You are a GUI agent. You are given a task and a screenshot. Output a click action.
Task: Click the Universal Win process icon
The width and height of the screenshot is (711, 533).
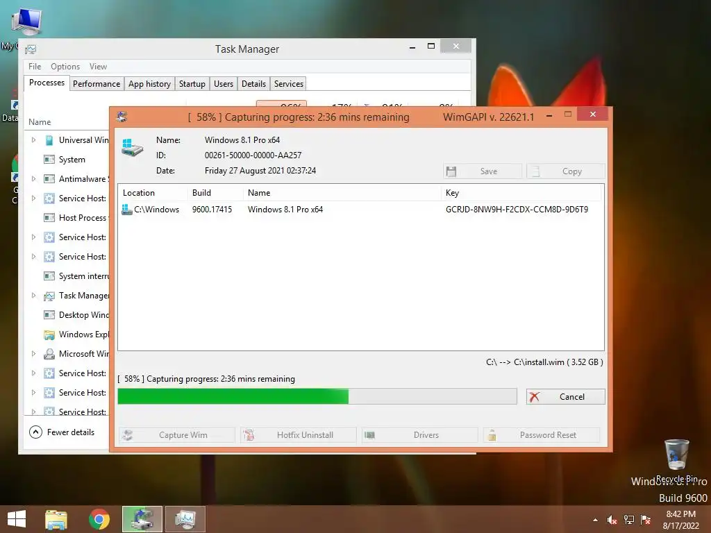click(x=49, y=140)
